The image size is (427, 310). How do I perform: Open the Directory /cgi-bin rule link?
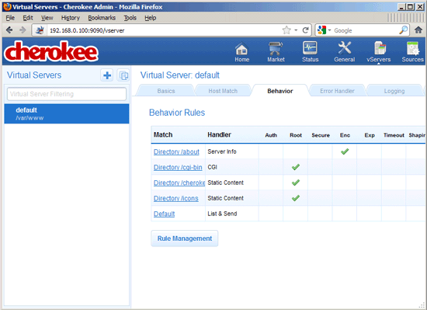coord(178,167)
